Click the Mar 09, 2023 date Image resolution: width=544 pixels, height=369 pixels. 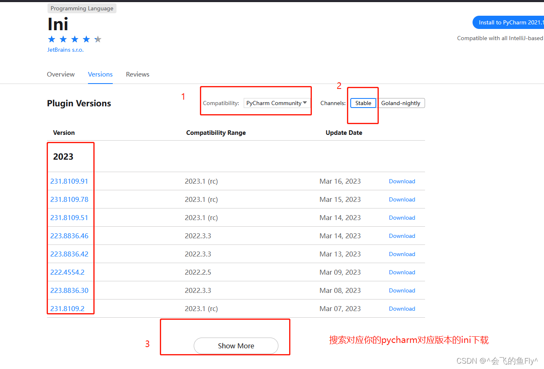click(x=340, y=272)
